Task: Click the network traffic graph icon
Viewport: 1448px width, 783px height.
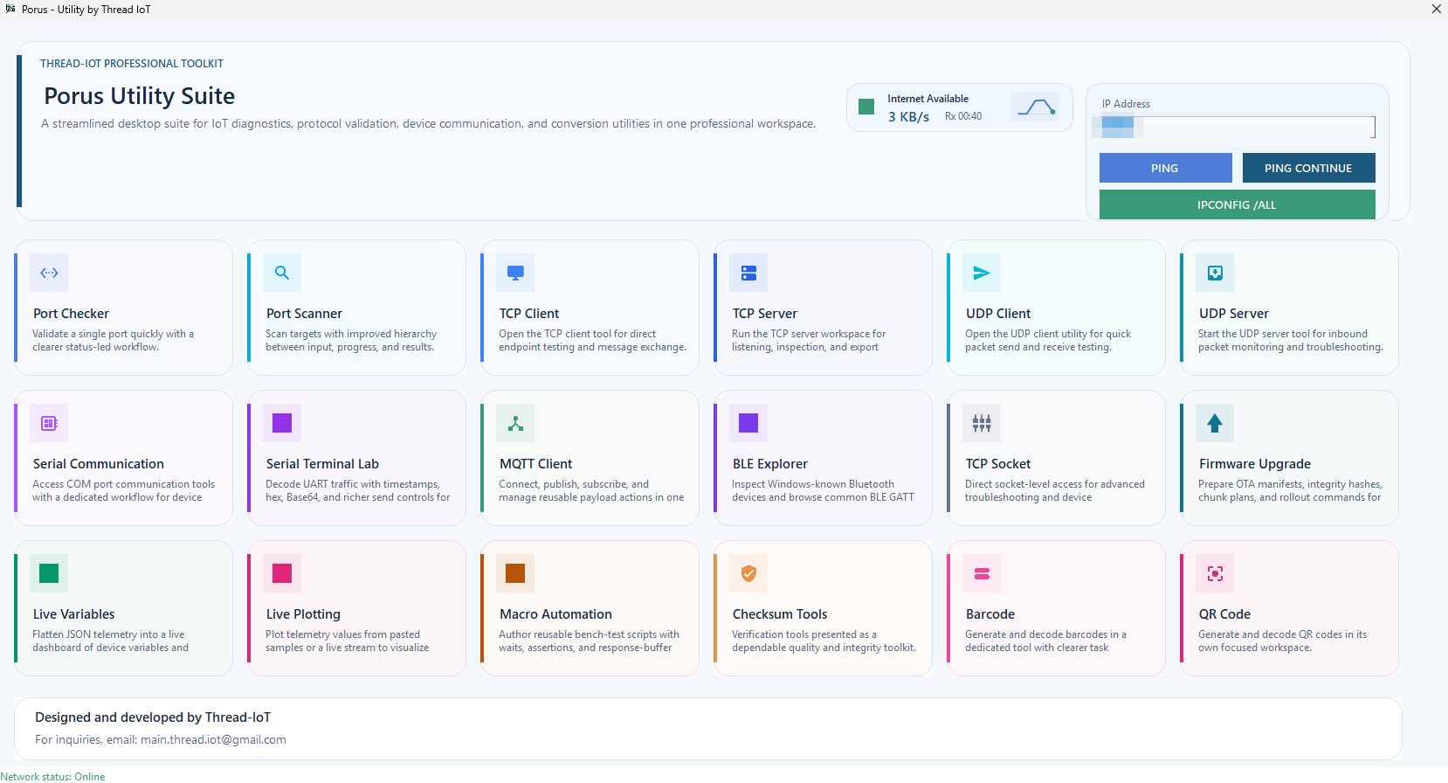Action: tap(1035, 107)
